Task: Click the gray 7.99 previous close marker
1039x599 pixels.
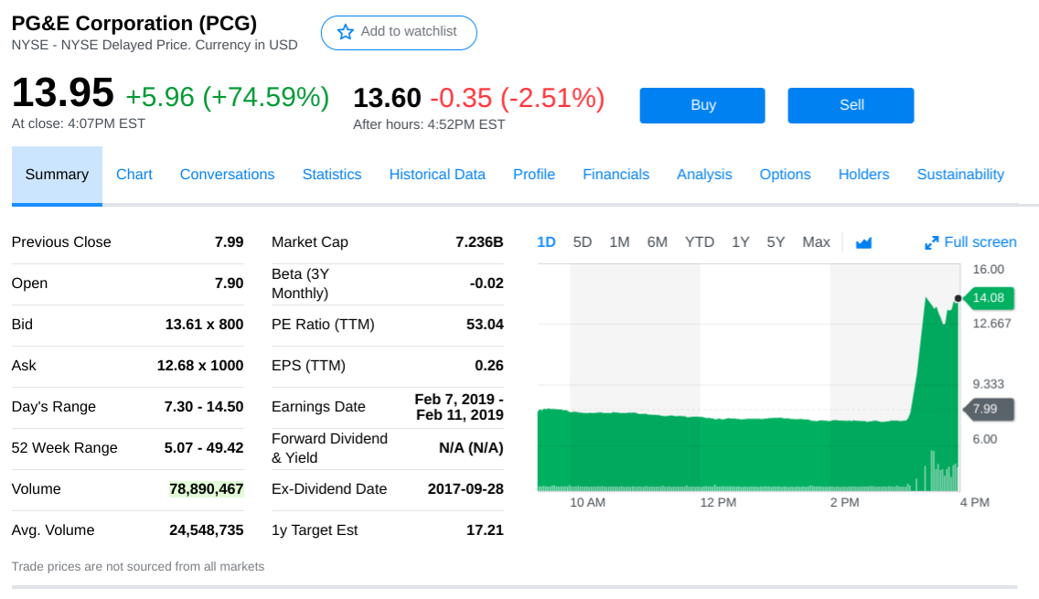Action: (x=987, y=410)
